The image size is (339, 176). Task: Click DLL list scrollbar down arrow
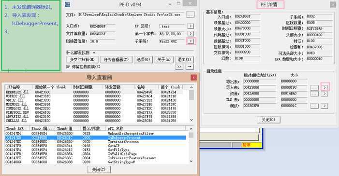[192, 120]
